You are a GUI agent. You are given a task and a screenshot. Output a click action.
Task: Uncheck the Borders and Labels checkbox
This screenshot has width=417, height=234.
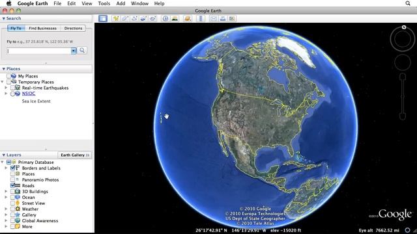[12, 168]
